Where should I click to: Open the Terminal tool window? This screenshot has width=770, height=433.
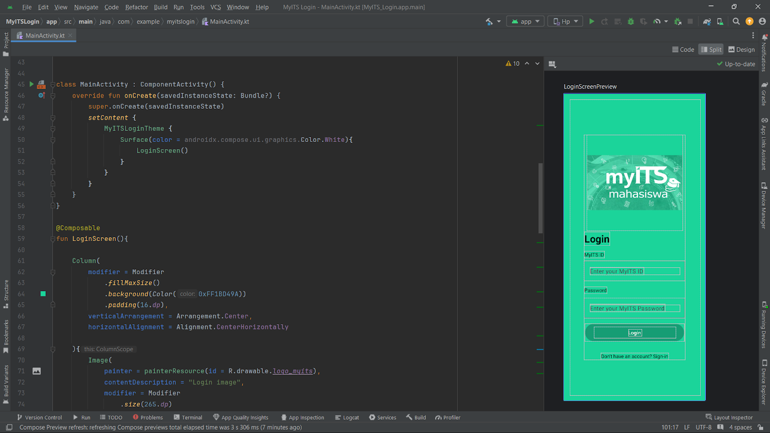188,417
